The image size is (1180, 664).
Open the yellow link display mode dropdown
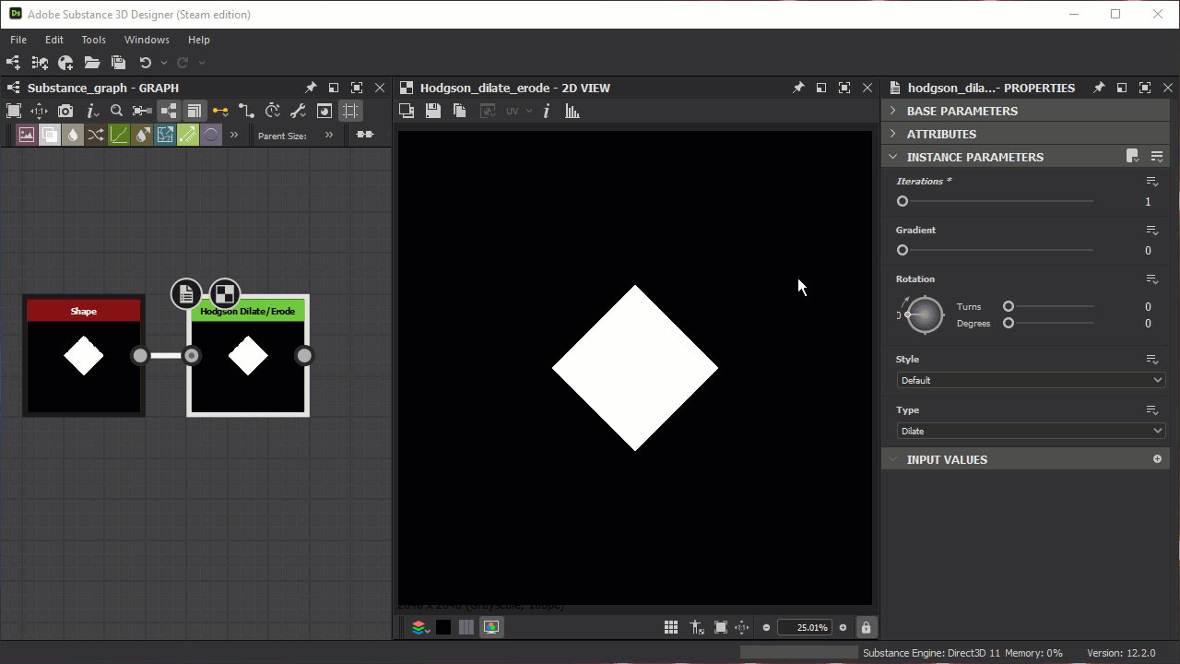pyautogui.click(x=220, y=111)
